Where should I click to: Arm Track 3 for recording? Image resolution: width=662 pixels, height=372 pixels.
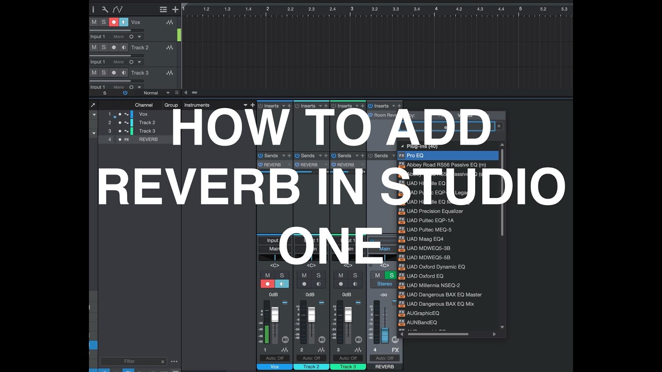pyautogui.click(x=114, y=73)
